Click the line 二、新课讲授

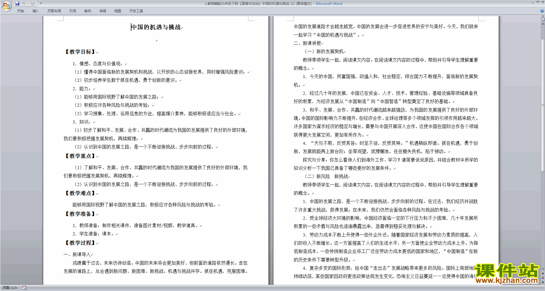point(307,43)
